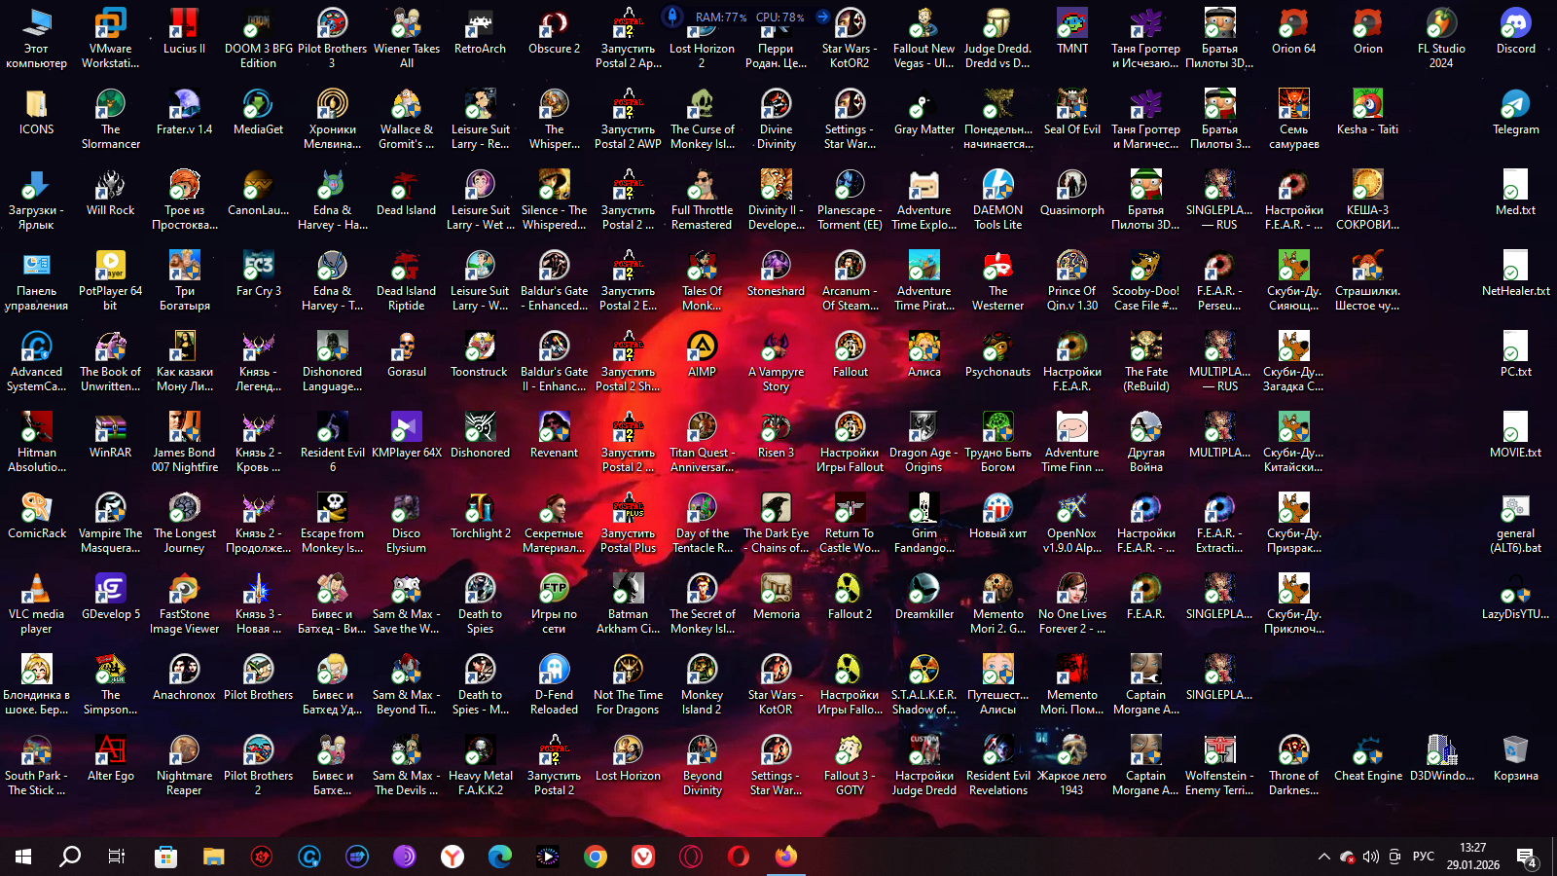Launch VMware Workstation
Viewport: 1557px width, 876px height.
pos(110,23)
